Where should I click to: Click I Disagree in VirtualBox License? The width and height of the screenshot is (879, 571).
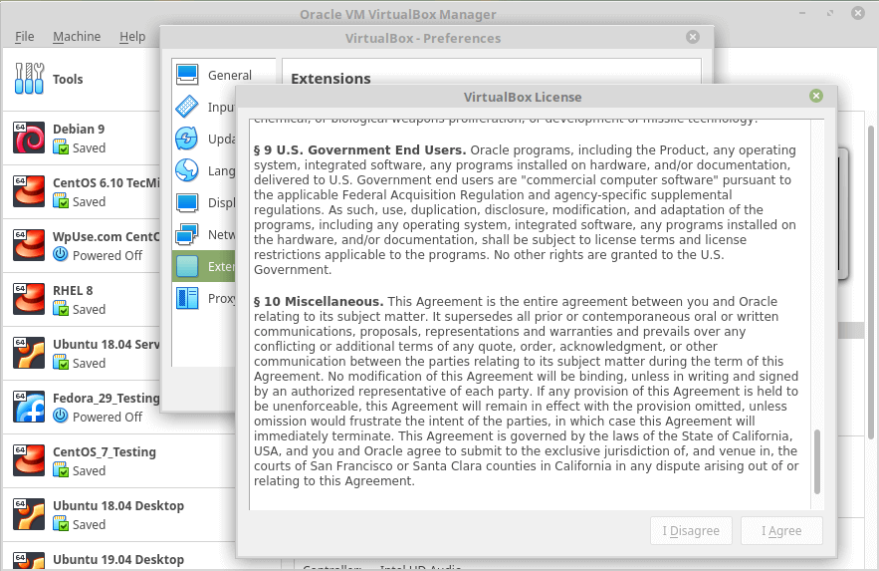coord(691,530)
